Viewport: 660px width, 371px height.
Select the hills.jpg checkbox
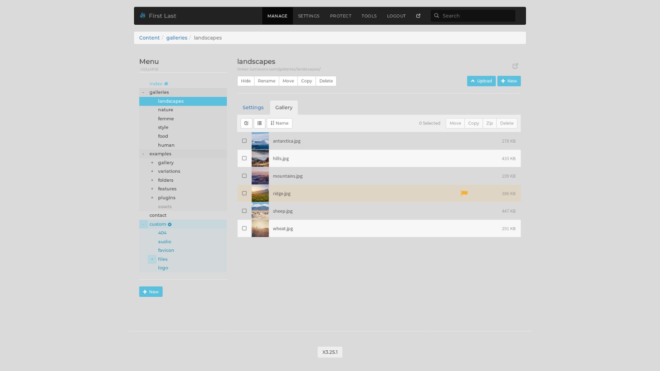[244, 158]
